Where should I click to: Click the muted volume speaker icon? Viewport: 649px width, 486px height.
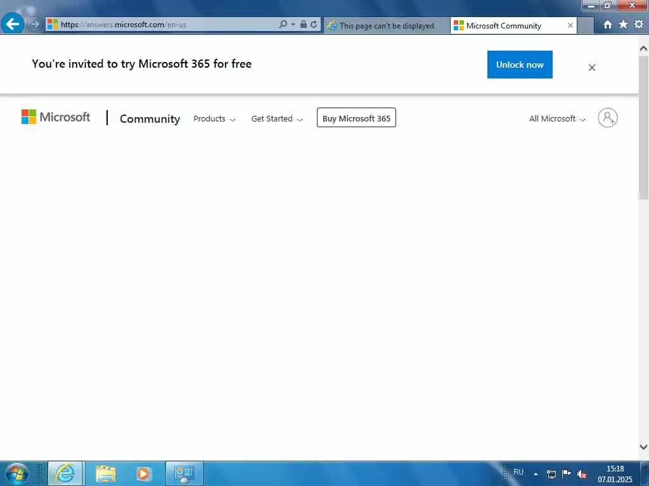tap(582, 474)
